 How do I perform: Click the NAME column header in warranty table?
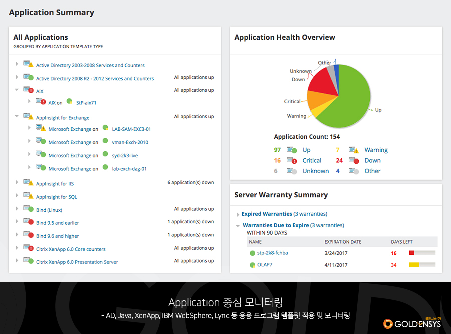pyautogui.click(x=255, y=242)
